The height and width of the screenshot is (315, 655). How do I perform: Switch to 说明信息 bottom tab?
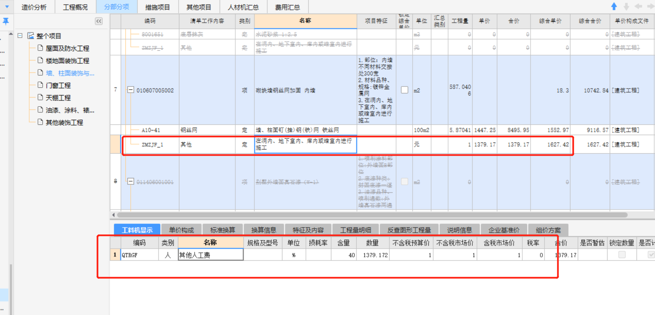460,230
